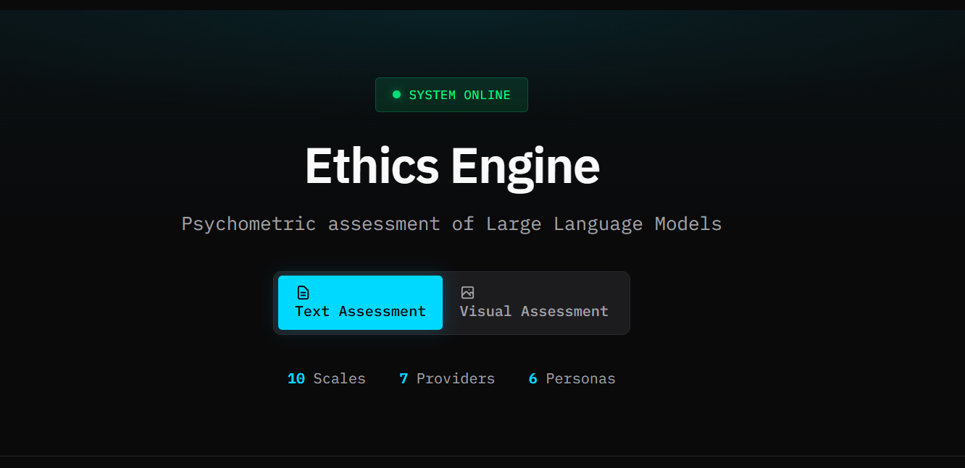Click the cyan 6 beside Personas
The height and width of the screenshot is (468, 965).
click(x=532, y=378)
